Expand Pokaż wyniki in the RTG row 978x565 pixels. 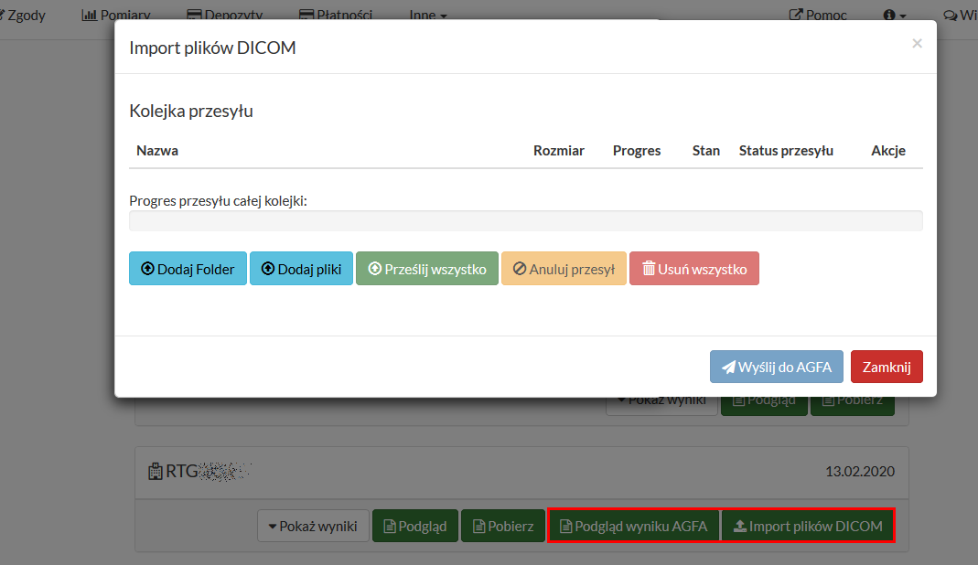[x=313, y=526]
